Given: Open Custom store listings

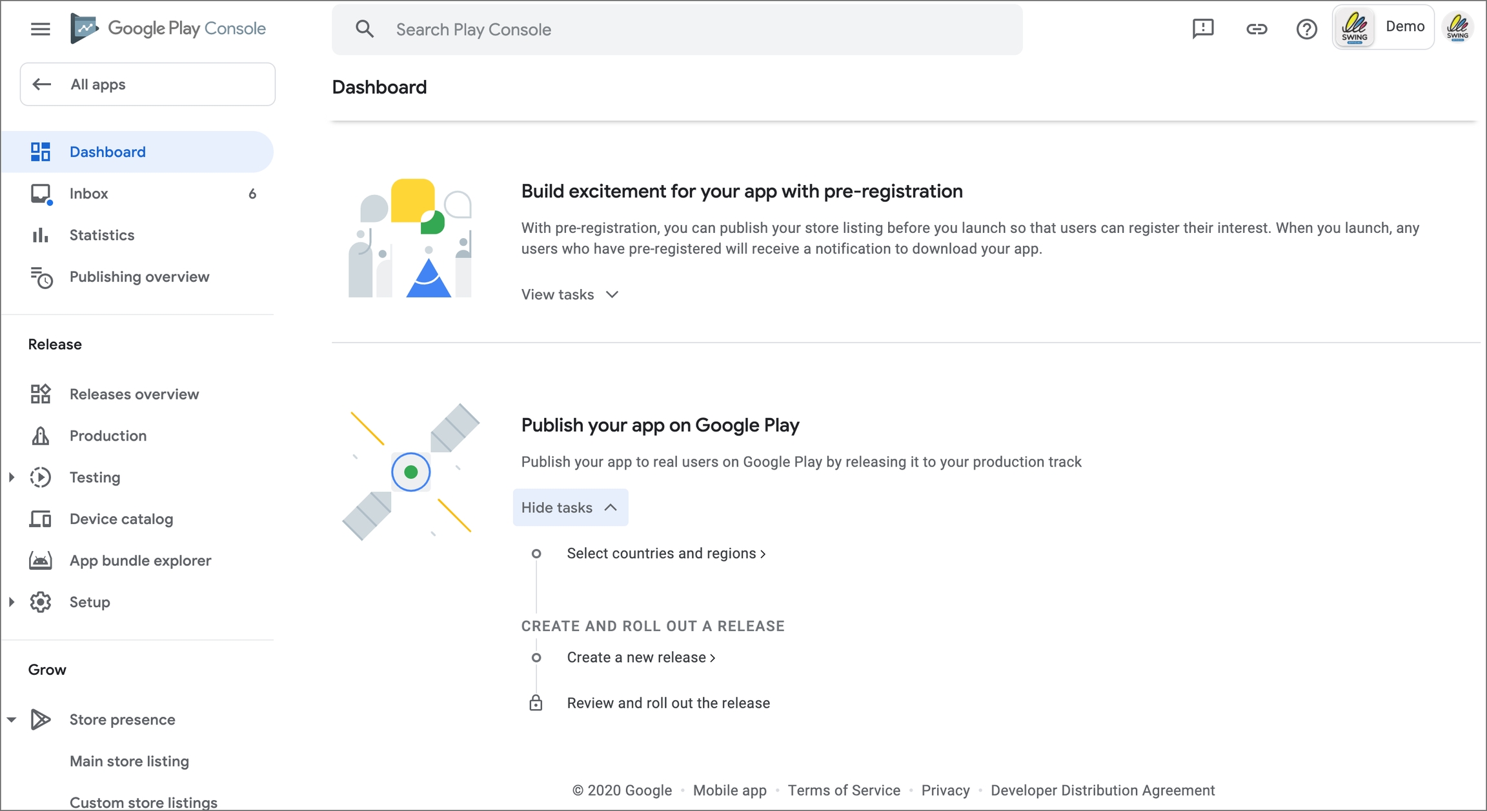Looking at the screenshot, I should point(143,802).
